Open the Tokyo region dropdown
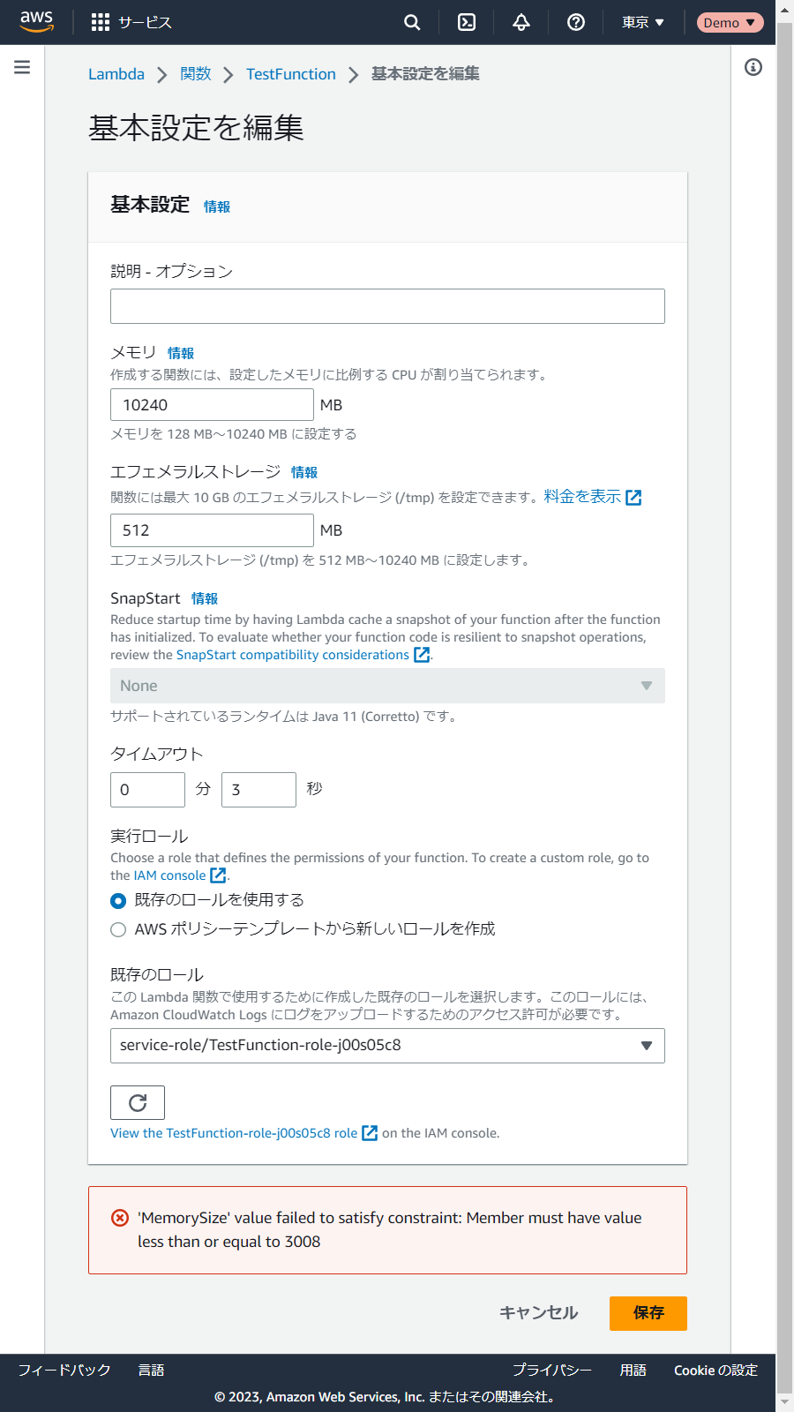Viewport: 794px width, 1412px height. point(642,22)
